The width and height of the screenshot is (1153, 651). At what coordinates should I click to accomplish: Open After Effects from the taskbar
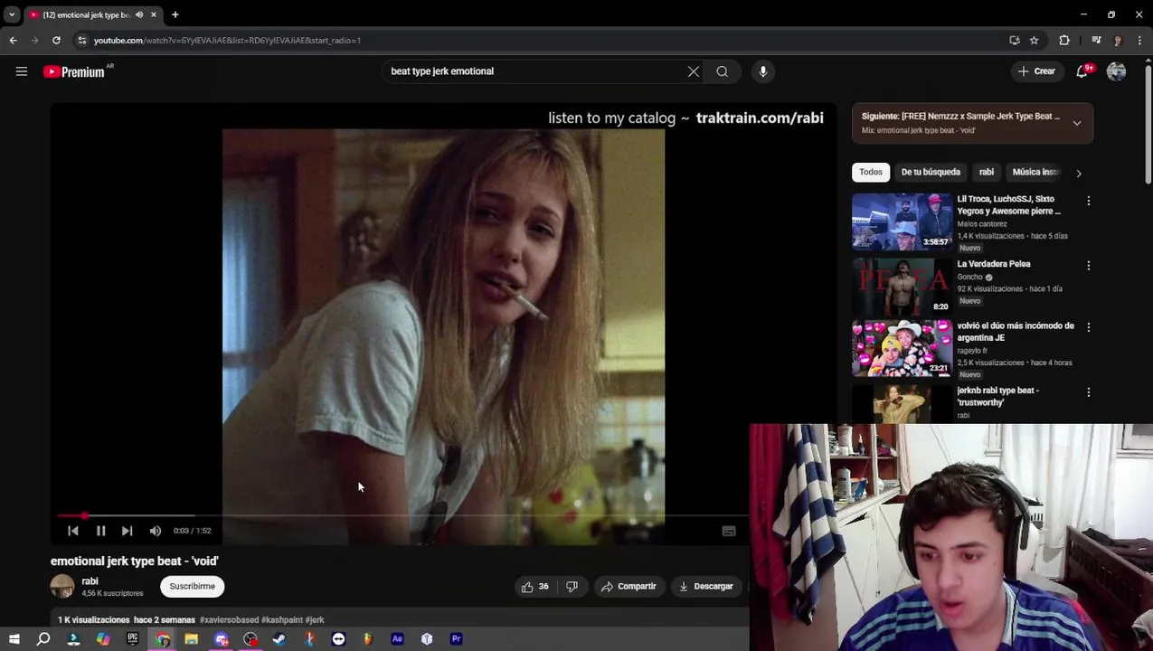click(397, 639)
